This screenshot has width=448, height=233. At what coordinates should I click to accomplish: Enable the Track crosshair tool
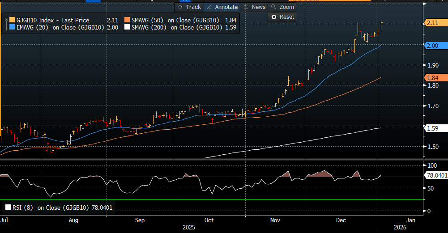tap(189, 7)
